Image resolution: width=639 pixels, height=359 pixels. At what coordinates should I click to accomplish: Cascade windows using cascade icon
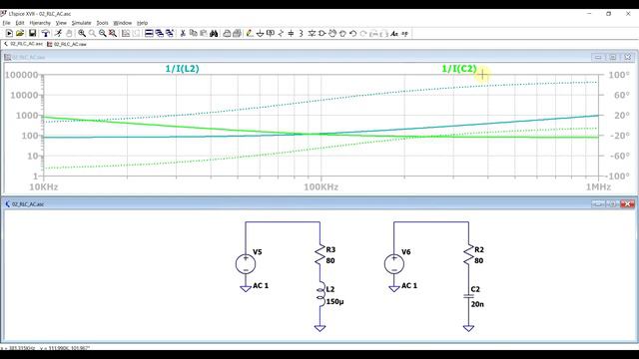tap(160, 33)
